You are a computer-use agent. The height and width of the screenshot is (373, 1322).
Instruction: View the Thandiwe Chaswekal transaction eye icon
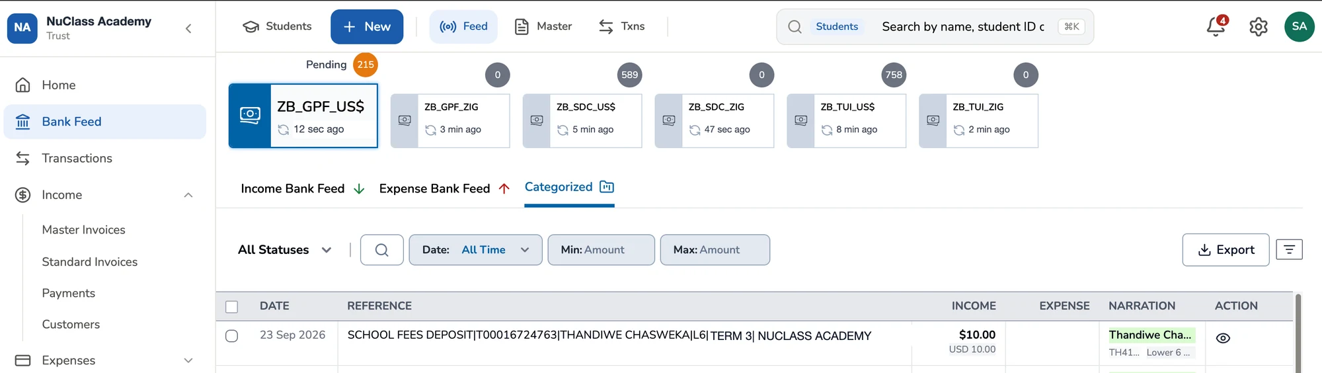tap(1223, 338)
